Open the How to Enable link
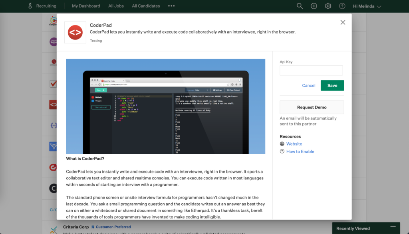 300,151
